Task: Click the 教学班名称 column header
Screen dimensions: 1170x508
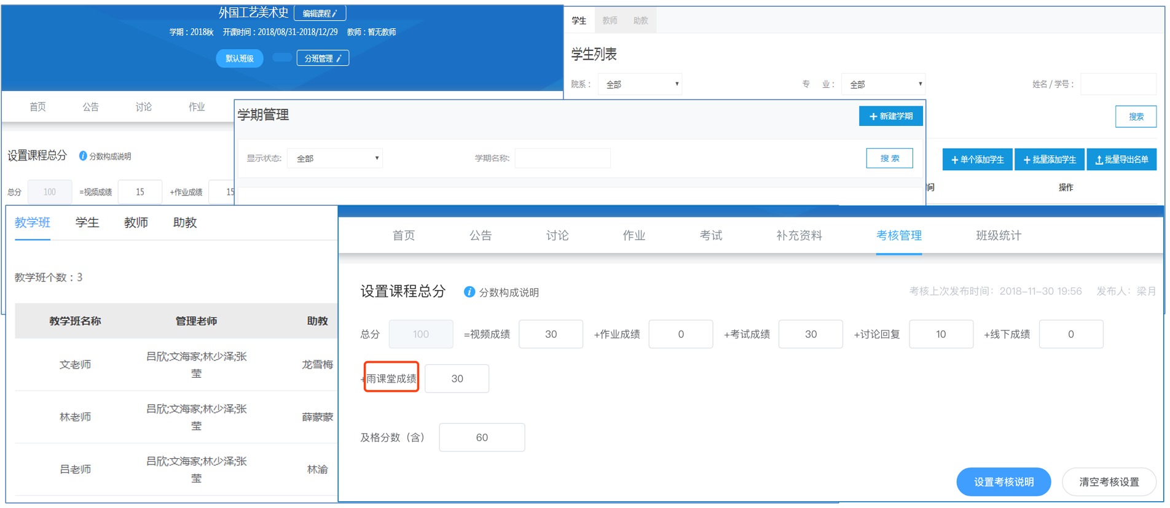Action: (75, 321)
